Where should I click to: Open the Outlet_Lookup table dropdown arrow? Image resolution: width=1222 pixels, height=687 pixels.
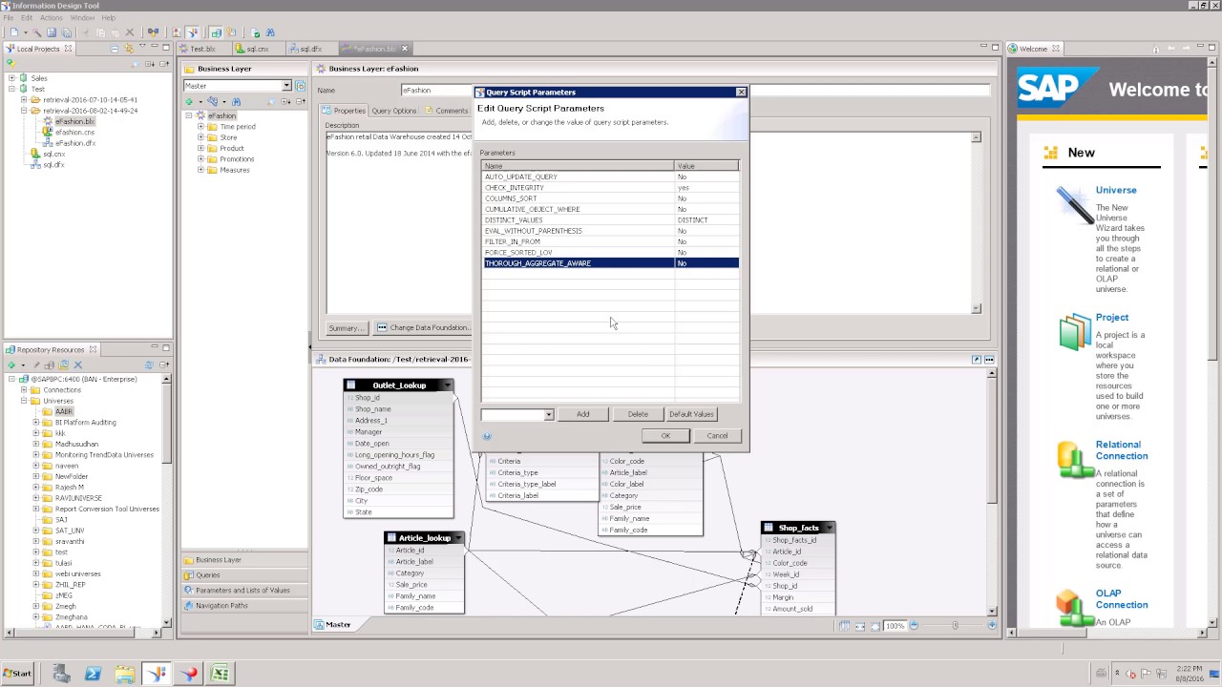(x=446, y=385)
